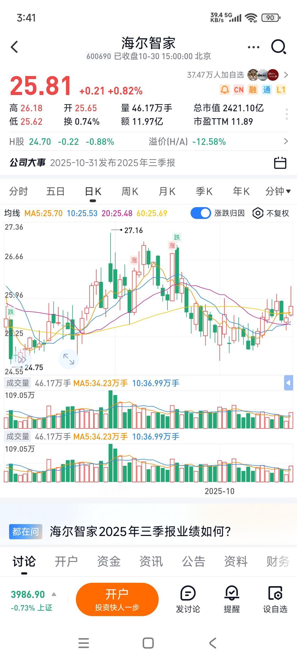Tap the user avatars next to 加自选
297x661 pixels.
point(263,75)
